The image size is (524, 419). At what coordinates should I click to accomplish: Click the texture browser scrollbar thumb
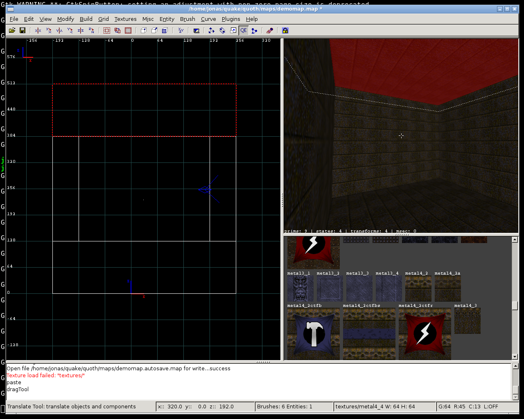click(x=515, y=306)
